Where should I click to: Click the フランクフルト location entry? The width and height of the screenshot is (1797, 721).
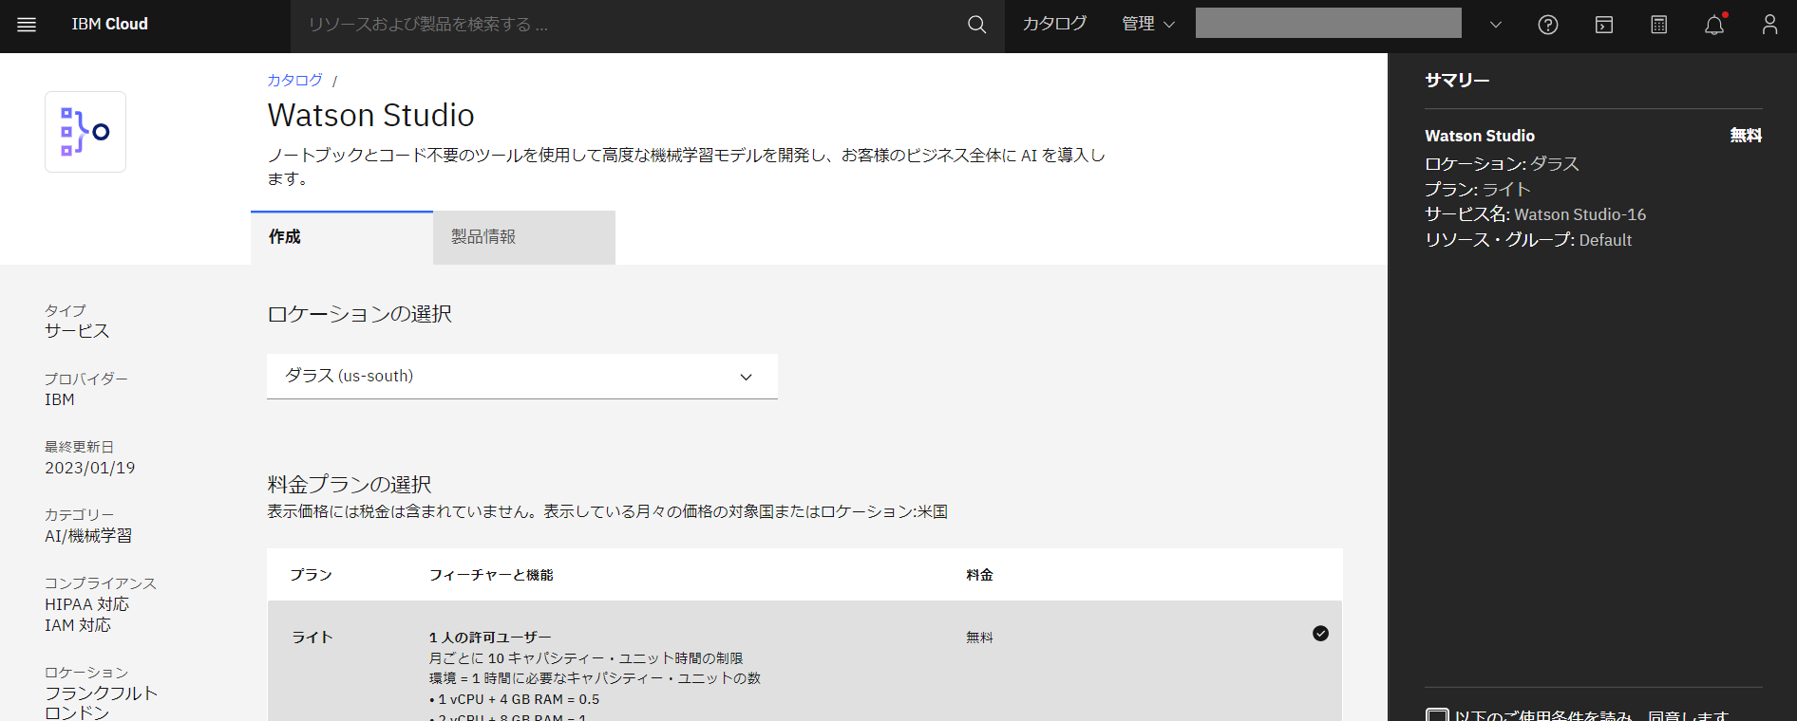tap(102, 693)
